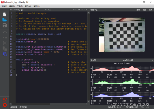Open the RGB color space histogram dropdown
Screen dimensions: 154x109
tap(153, 60)
